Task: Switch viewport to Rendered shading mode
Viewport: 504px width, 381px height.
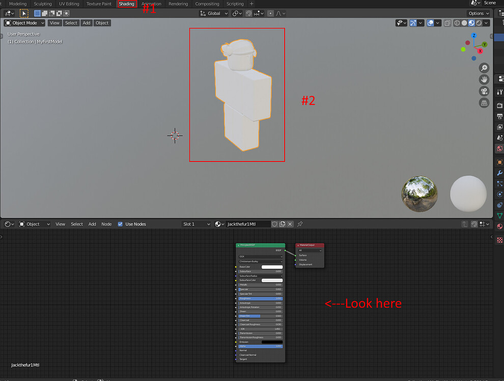Action: click(479, 22)
